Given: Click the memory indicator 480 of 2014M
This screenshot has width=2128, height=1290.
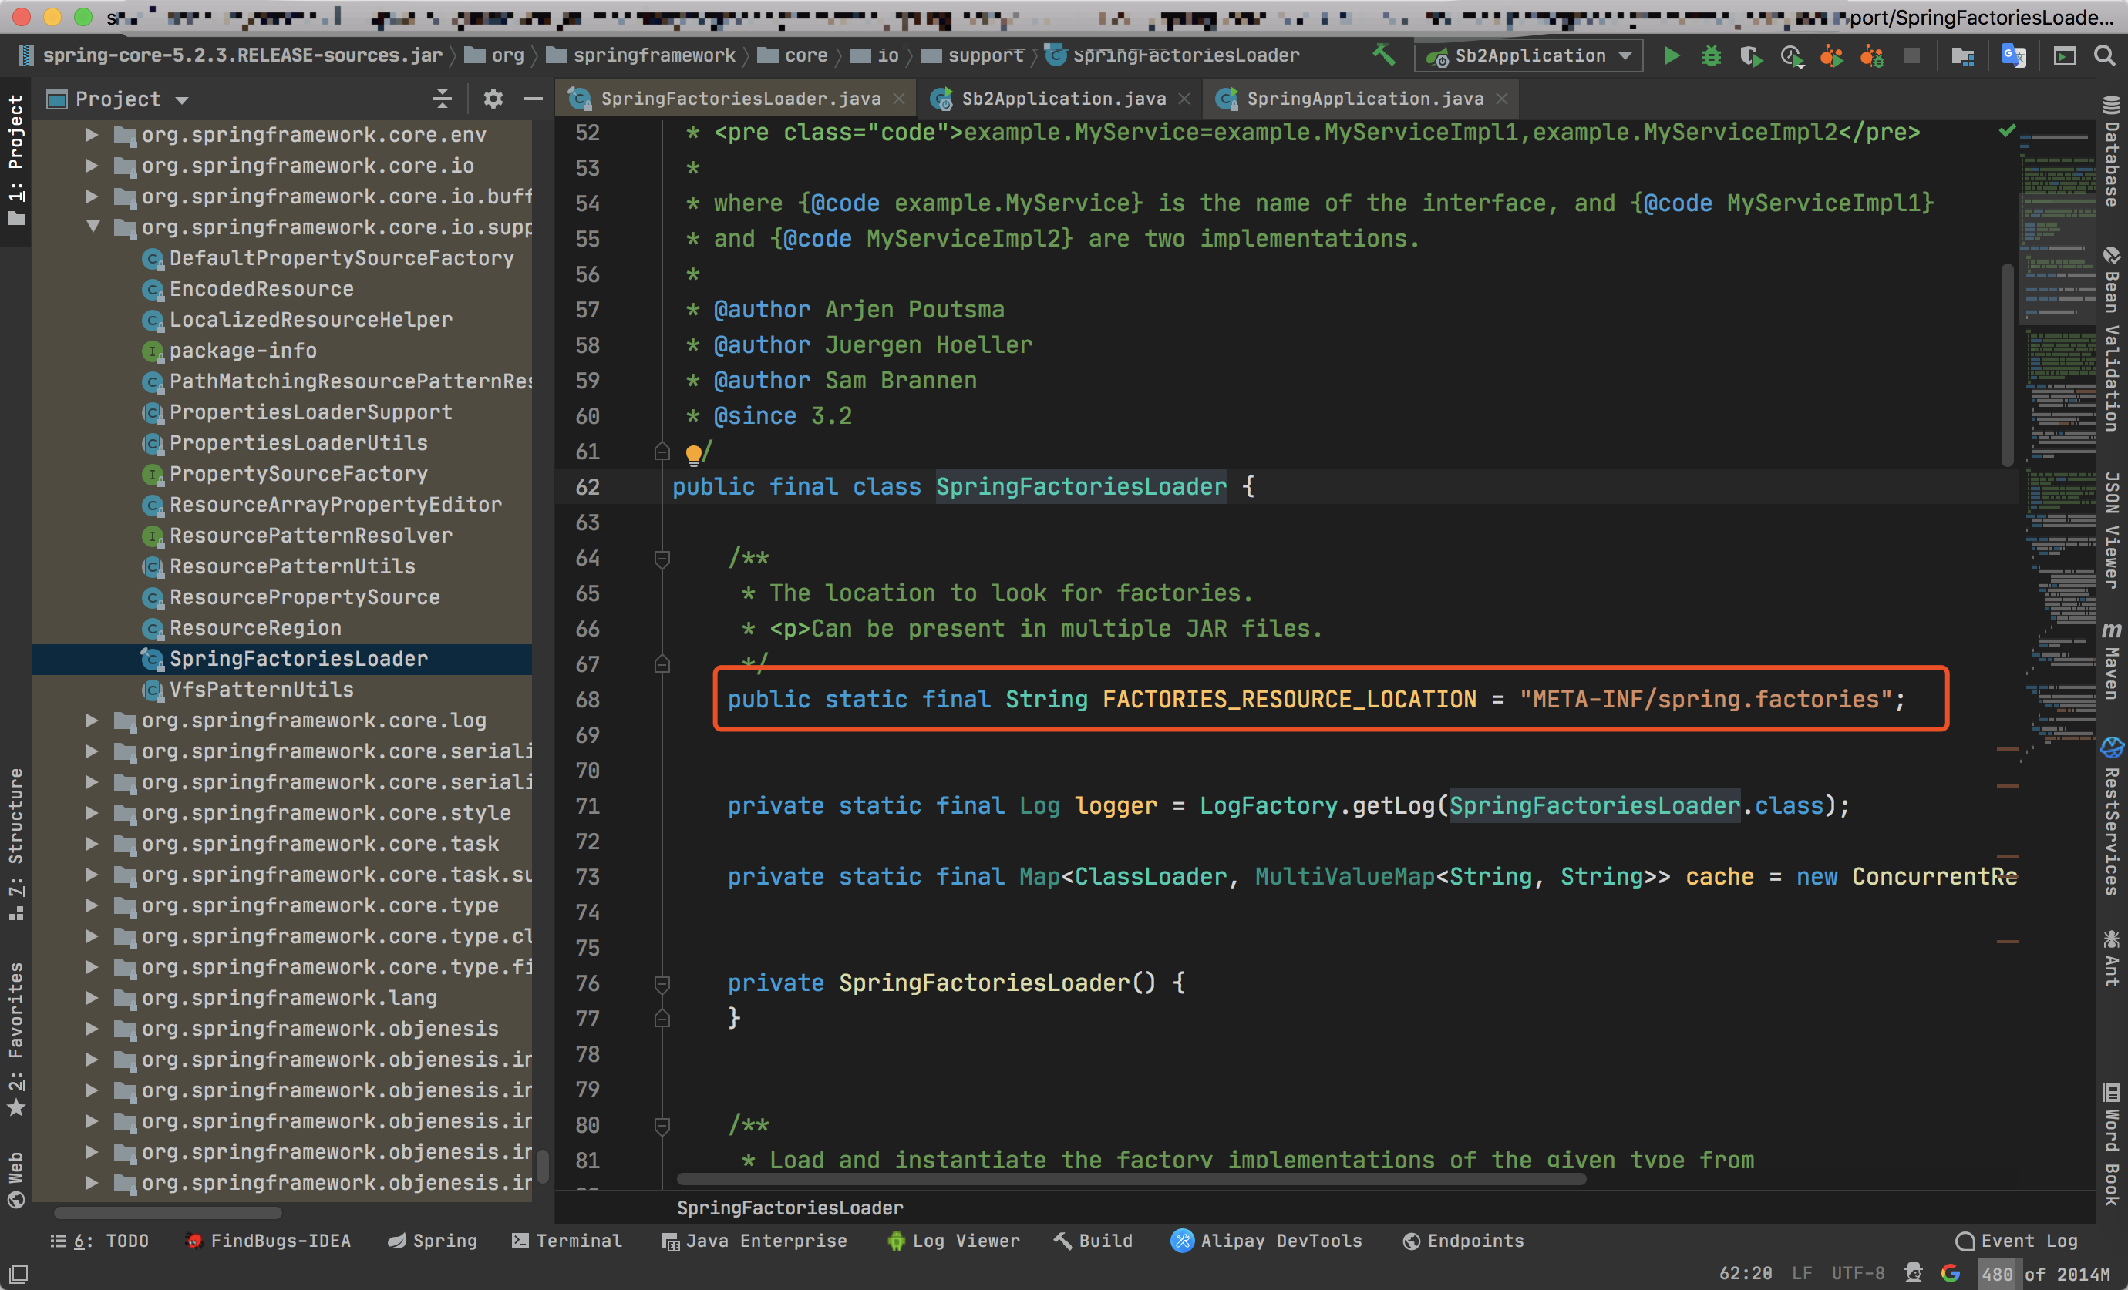Looking at the screenshot, I should [2046, 1274].
